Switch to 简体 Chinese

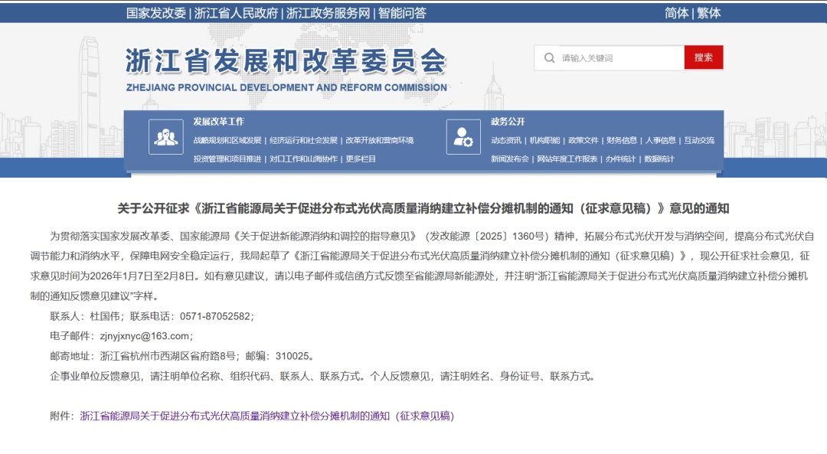[677, 13]
